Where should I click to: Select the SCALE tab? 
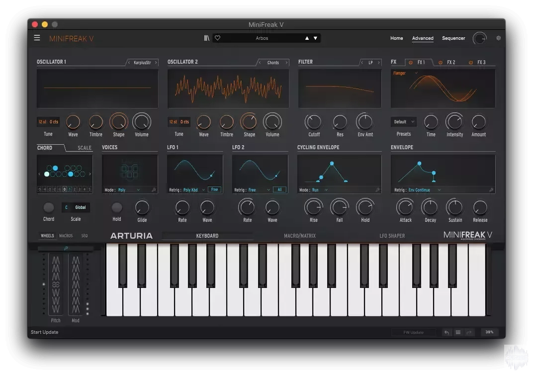click(x=85, y=148)
